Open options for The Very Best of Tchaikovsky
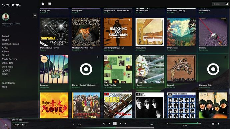 pyautogui.click(x=98, y=57)
